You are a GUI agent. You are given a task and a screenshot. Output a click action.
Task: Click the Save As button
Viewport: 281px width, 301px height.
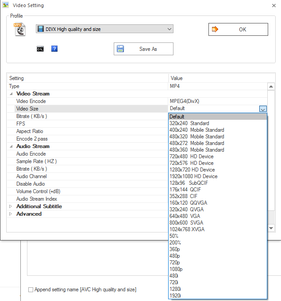tap(143, 49)
